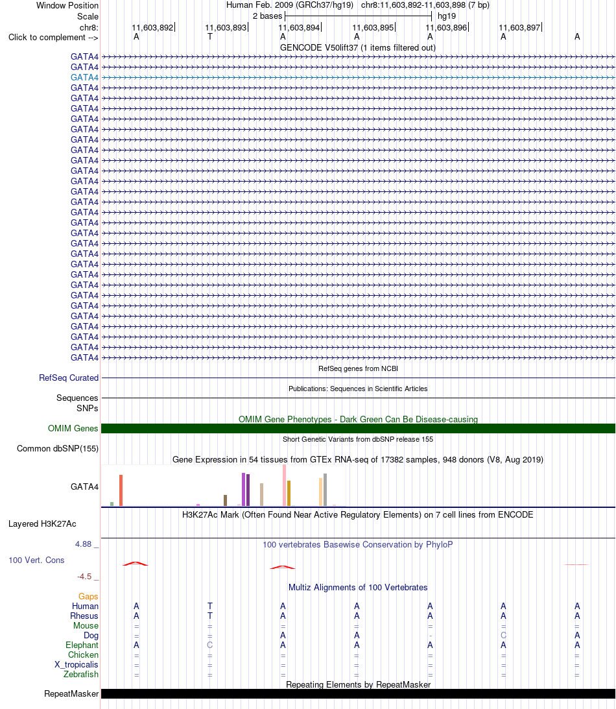Click the 'chr8:' ruler label
Image resolution: width=616 pixels, height=709 pixels.
click(89, 27)
